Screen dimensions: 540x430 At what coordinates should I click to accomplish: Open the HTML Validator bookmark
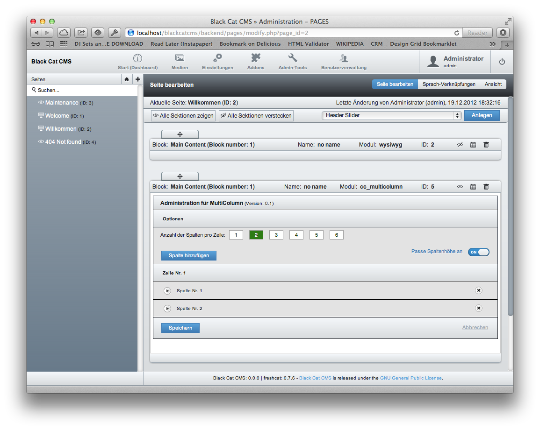[308, 44]
